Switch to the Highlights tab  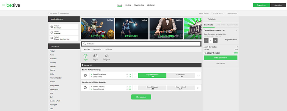coord(108,49)
